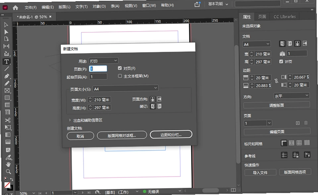This screenshot has width=318, height=195.
Task: Select right-to-left binding in dialog
Action: coord(159,106)
